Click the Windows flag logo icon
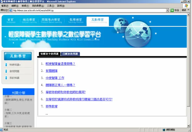This screenshot has height=132, width=192. (x=186, y=6)
